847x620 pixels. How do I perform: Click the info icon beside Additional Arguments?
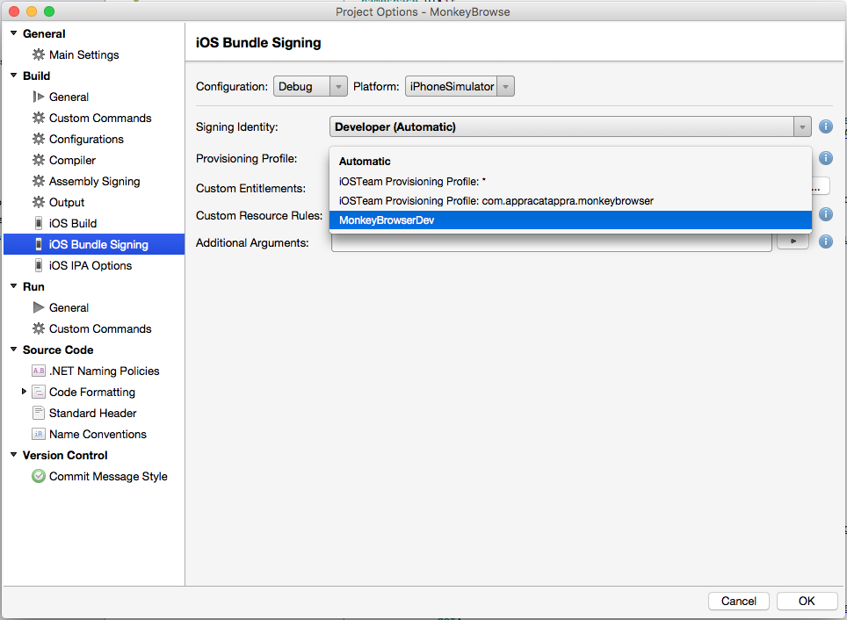point(825,242)
